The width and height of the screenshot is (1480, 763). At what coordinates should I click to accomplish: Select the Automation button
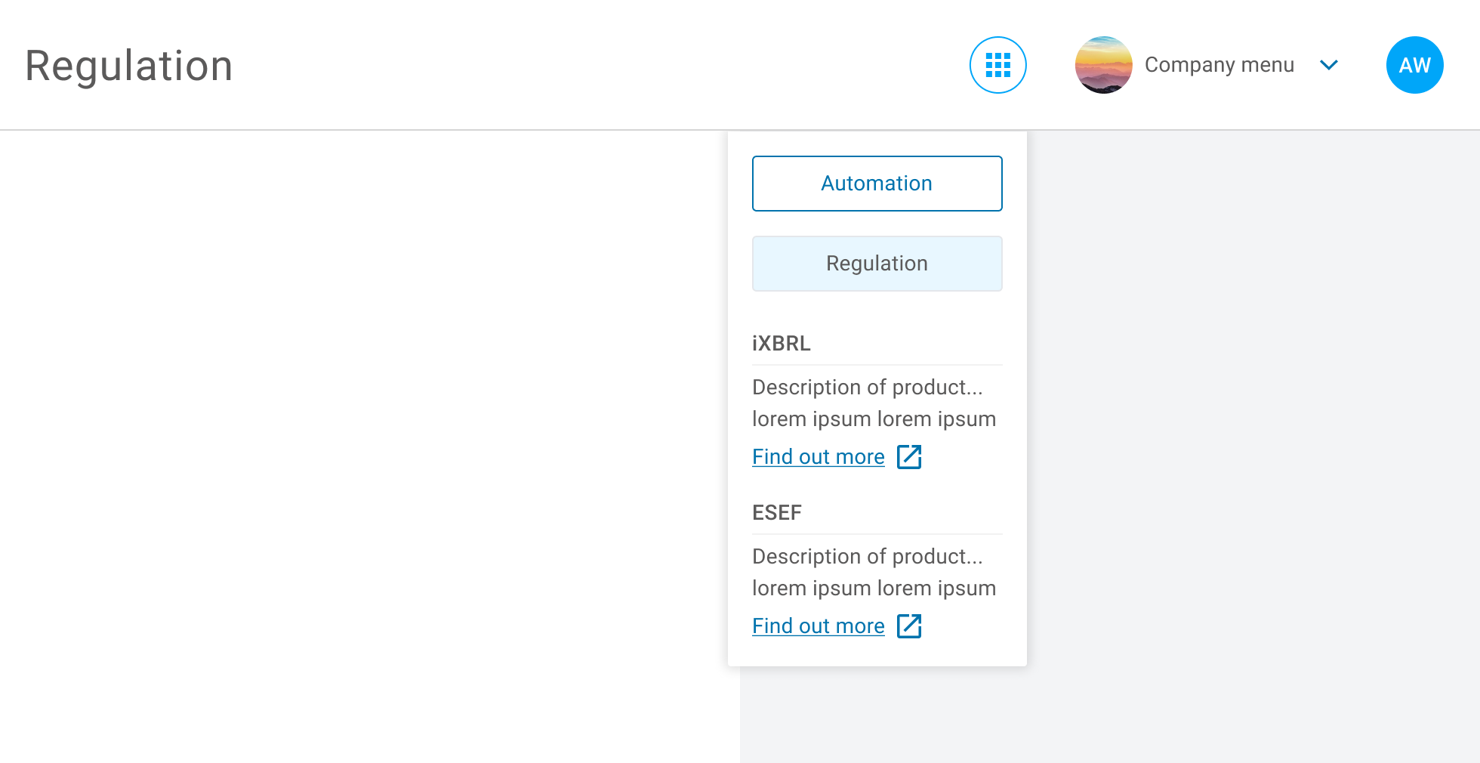click(877, 184)
